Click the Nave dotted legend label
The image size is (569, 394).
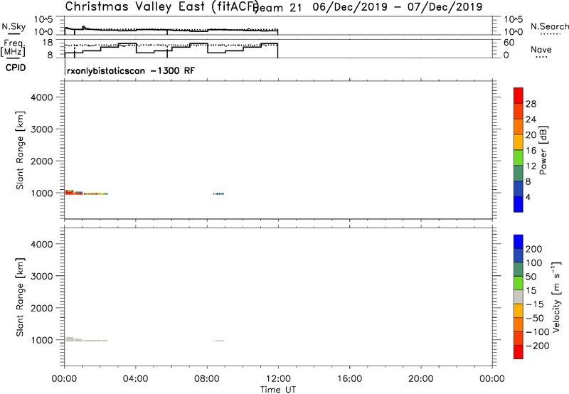coord(541,50)
